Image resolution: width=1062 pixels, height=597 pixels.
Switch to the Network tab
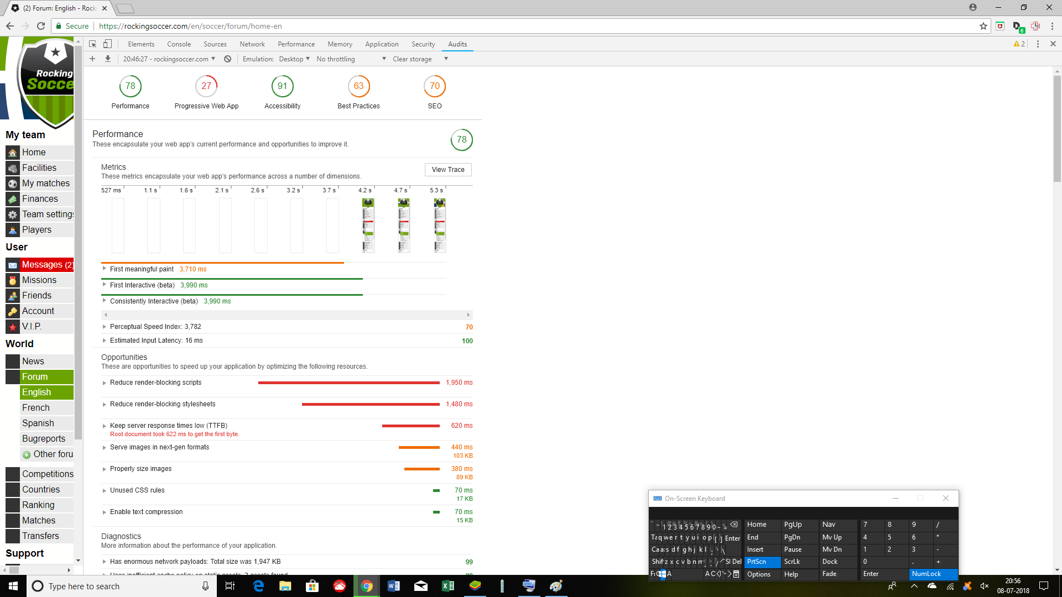pos(252,44)
